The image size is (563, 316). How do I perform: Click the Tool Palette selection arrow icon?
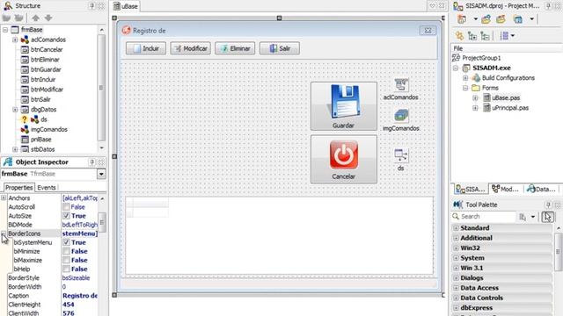click(x=547, y=217)
